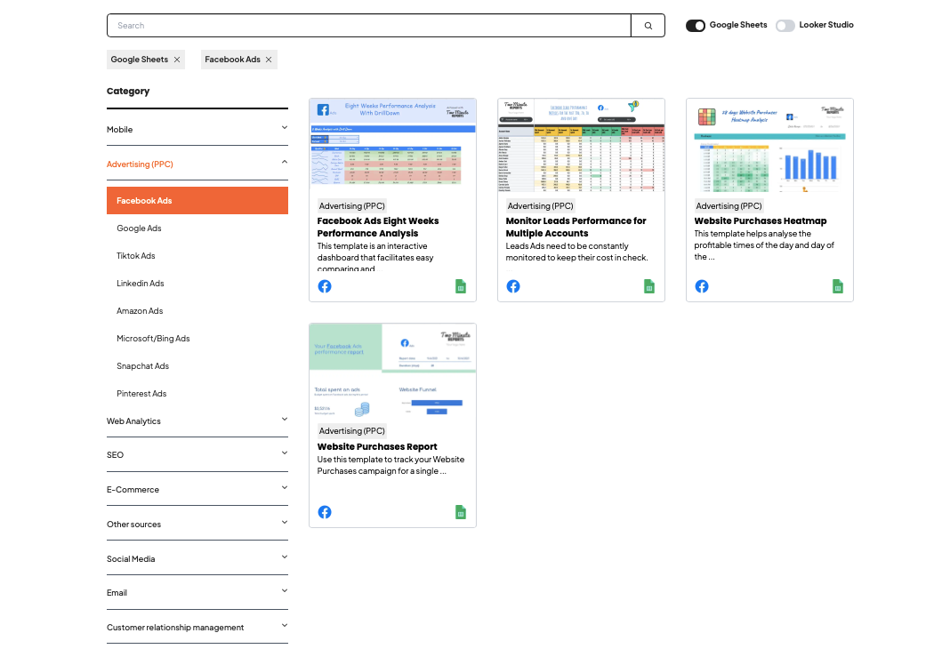942x657 pixels.
Task: Click the E-Commerce category label
Action: point(133,490)
